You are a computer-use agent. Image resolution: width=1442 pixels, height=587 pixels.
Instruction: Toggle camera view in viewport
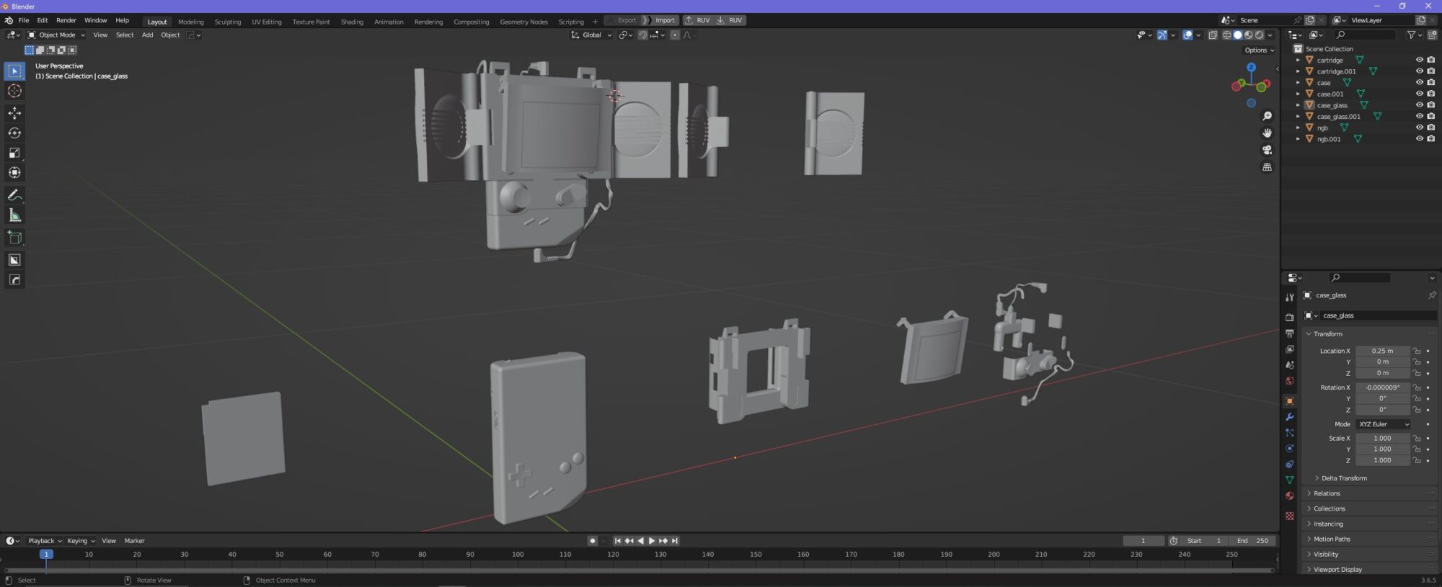[x=1267, y=151]
